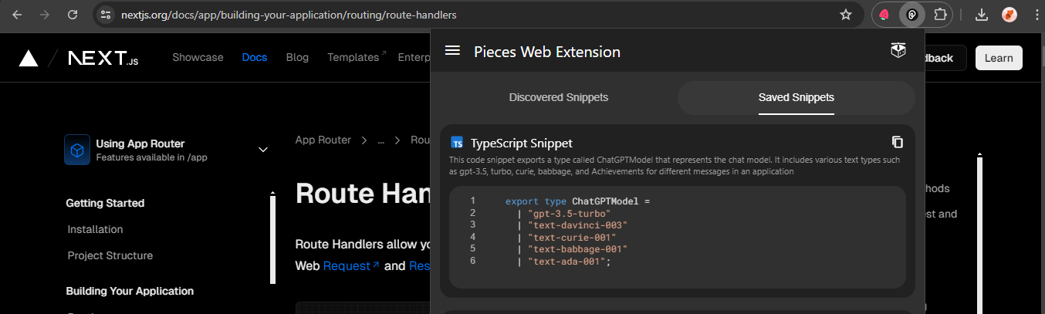1045x314 pixels.
Task: Click Building Your Application heading in sidebar
Action: [130, 291]
